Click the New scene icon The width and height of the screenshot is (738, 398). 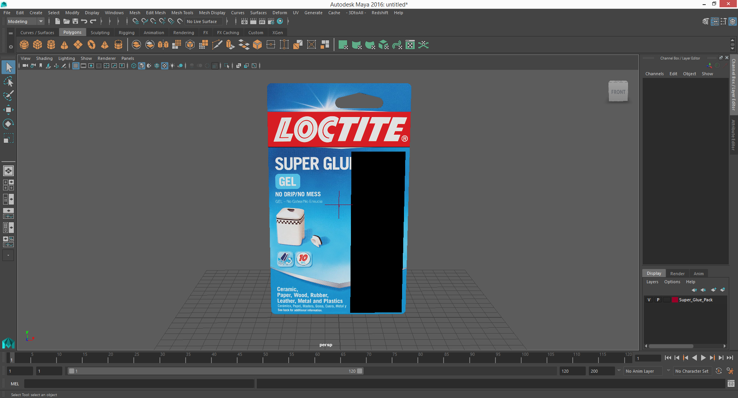pos(57,21)
